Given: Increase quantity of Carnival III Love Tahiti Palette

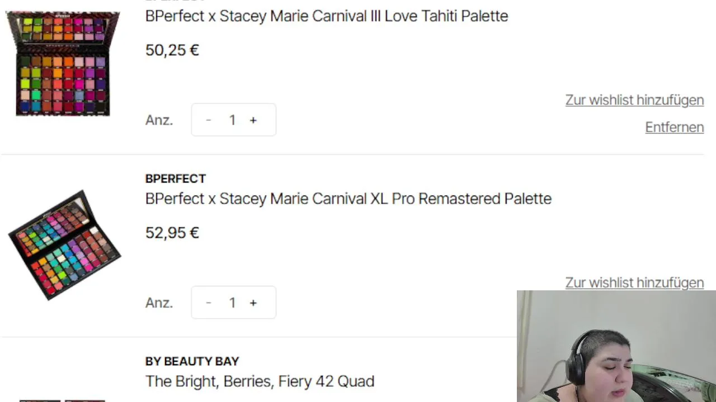Looking at the screenshot, I should tap(253, 120).
